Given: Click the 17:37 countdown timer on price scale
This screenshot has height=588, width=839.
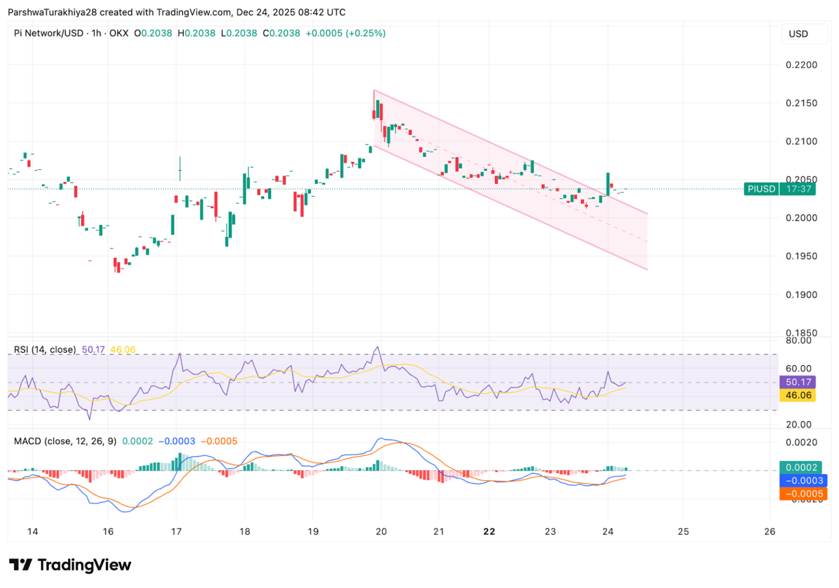Looking at the screenshot, I should [798, 189].
